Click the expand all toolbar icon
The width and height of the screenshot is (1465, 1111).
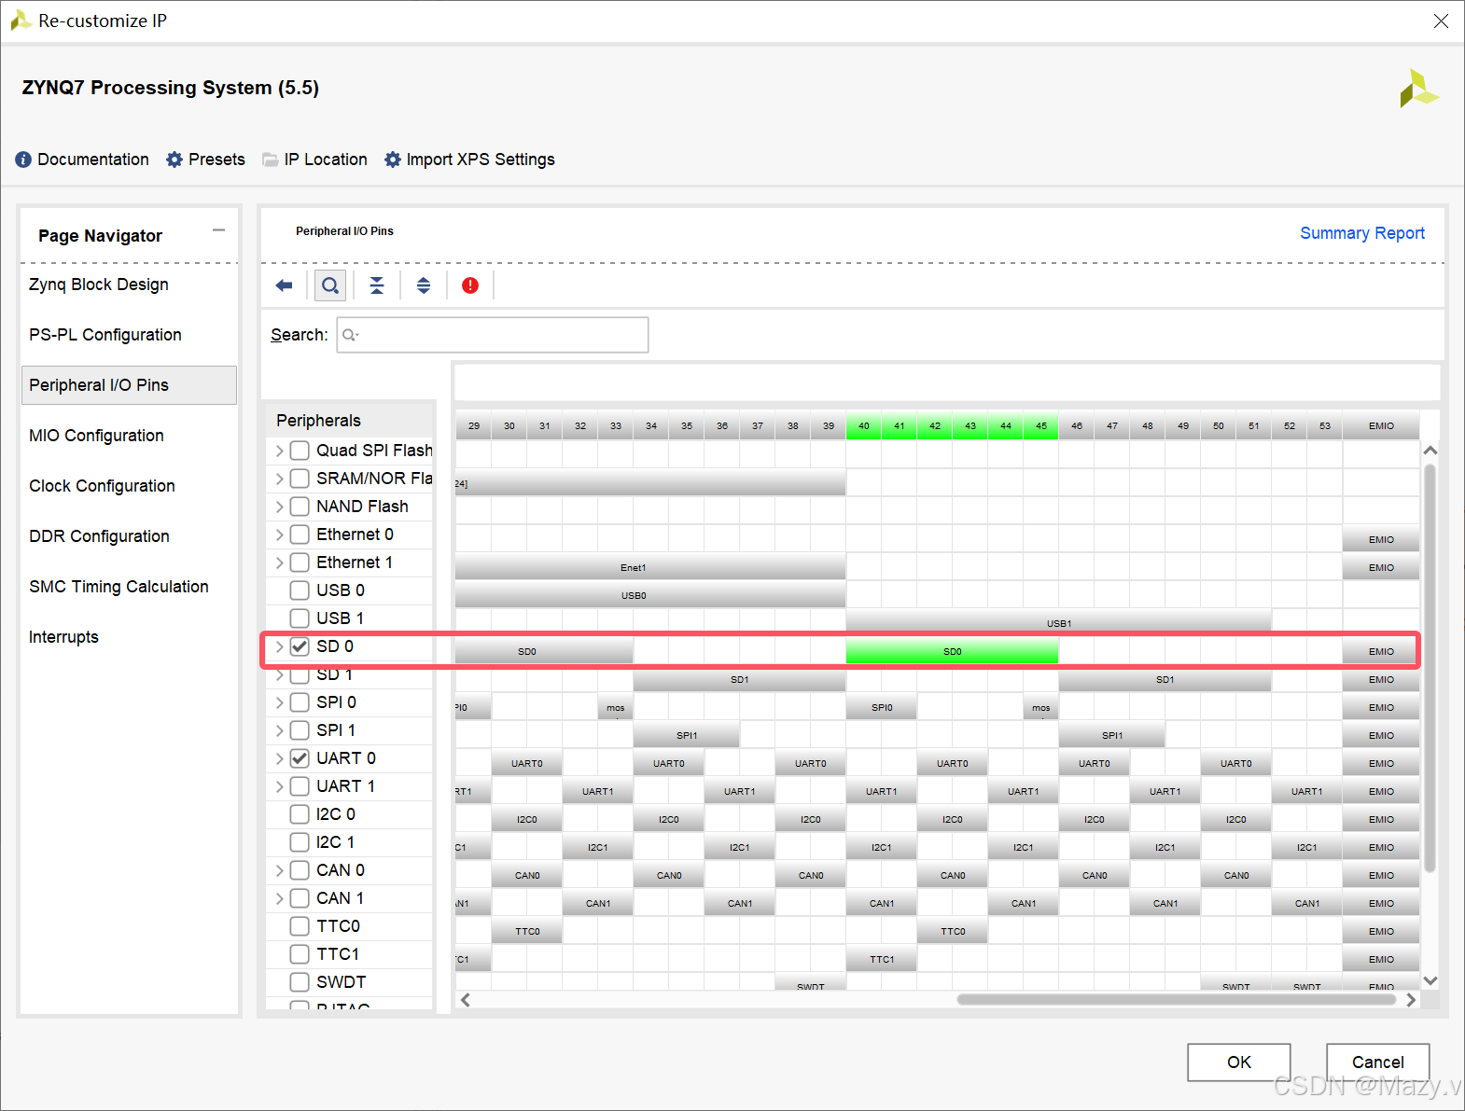tap(424, 285)
